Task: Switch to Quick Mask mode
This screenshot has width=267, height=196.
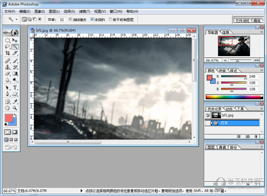Action: (x=15, y=132)
